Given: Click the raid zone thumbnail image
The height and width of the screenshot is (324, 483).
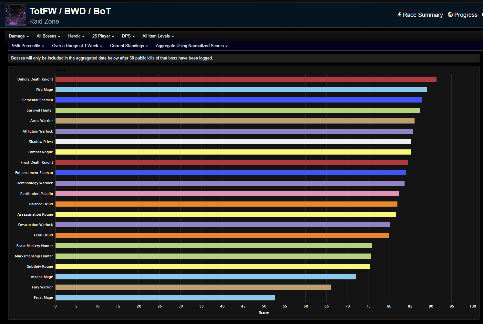Looking at the screenshot, I should [x=15, y=15].
